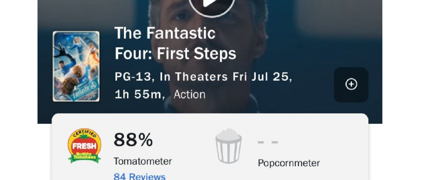Click the In Theaters Fri Jul 25 date
The image size is (423, 180).
(226, 77)
